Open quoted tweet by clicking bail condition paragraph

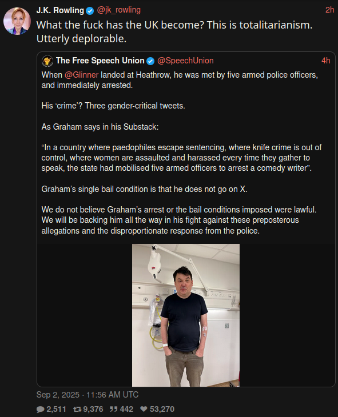(x=144, y=189)
